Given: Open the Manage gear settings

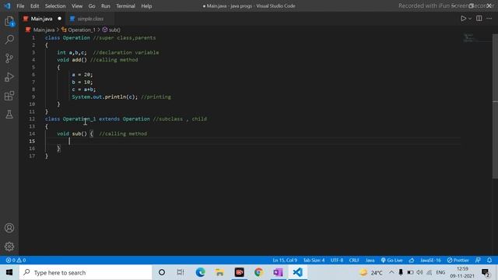Looking at the screenshot, I should click(x=9, y=247).
